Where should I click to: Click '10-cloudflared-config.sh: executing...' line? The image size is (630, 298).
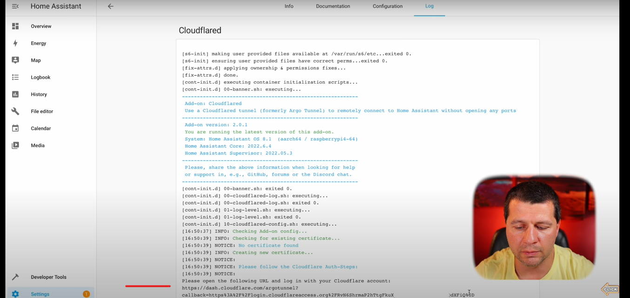(259, 224)
